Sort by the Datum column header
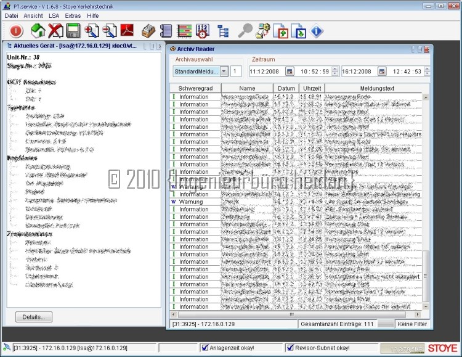This screenshot has width=462, height=357. point(286,88)
